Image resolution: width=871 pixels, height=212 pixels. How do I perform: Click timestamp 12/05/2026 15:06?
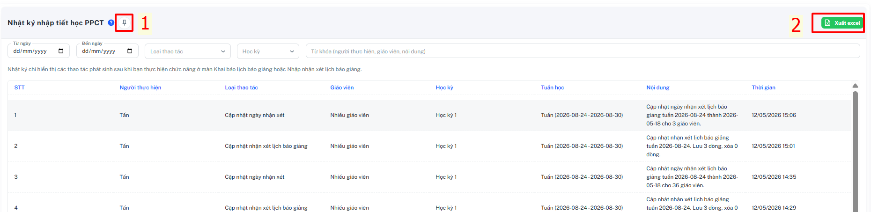coord(774,115)
